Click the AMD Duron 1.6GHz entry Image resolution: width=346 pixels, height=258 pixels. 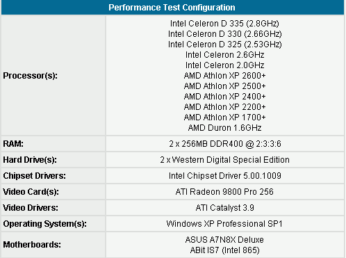pos(224,128)
